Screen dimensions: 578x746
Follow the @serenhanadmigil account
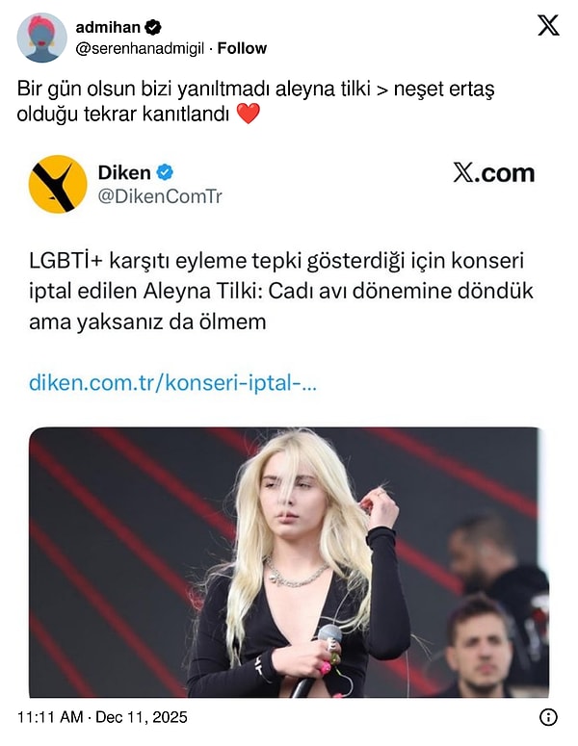coord(242,48)
